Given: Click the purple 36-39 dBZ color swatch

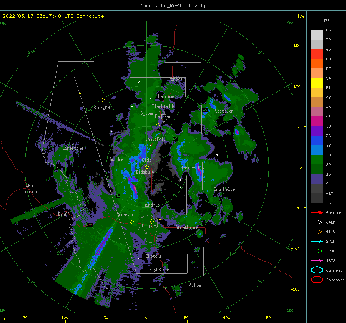Looking at the screenshot, I should [317, 131].
